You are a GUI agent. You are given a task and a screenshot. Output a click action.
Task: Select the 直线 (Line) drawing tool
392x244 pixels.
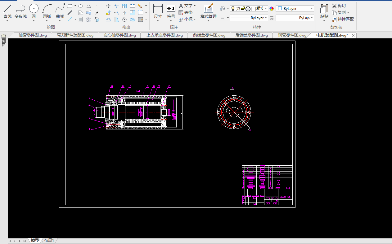coord(7,9)
